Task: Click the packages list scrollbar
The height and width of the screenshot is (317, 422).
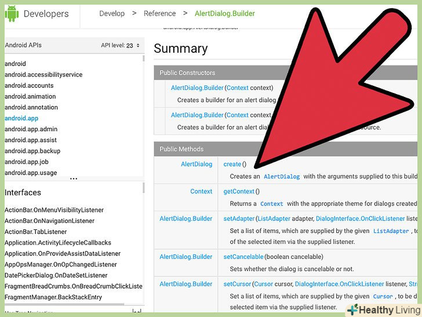Action: [143, 59]
